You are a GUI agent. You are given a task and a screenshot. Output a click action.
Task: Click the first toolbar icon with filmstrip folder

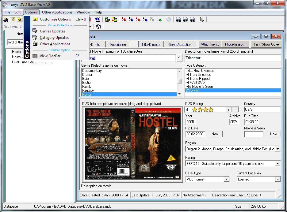pyautogui.click(x=6, y=19)
